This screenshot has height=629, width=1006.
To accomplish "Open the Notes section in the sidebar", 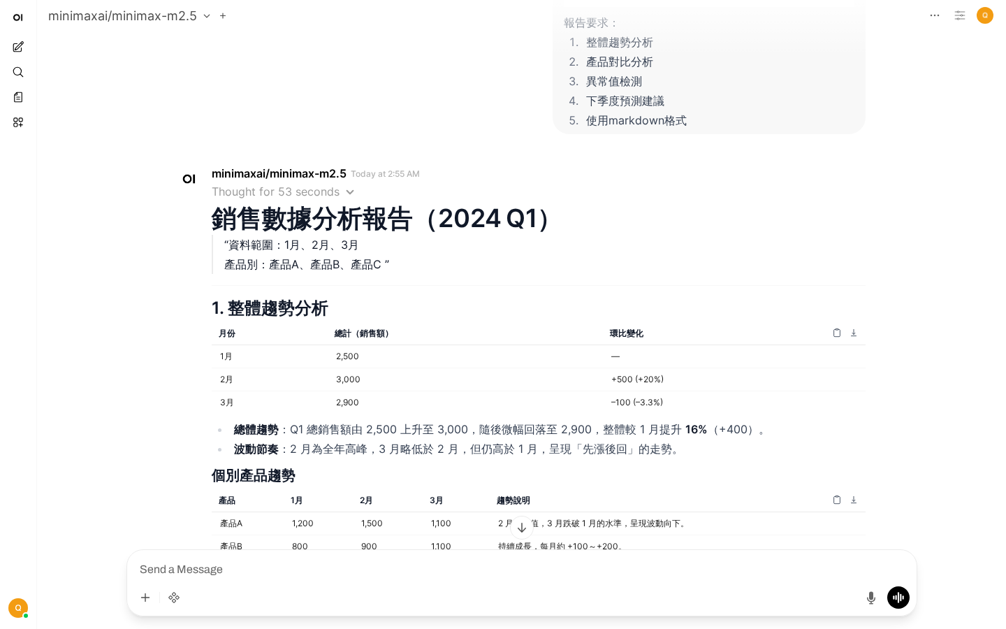I will coord(18,97).
